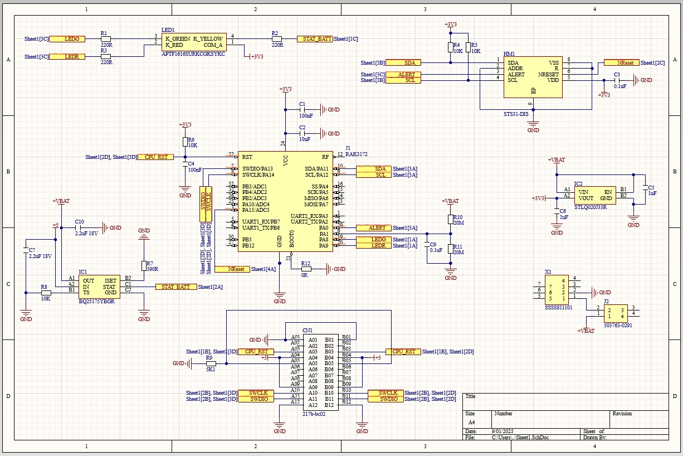The height and width of the screenshot is (456, 683).
Task: Select the X1 SSSS811101 switch symbol
Action: coord(557,289)
